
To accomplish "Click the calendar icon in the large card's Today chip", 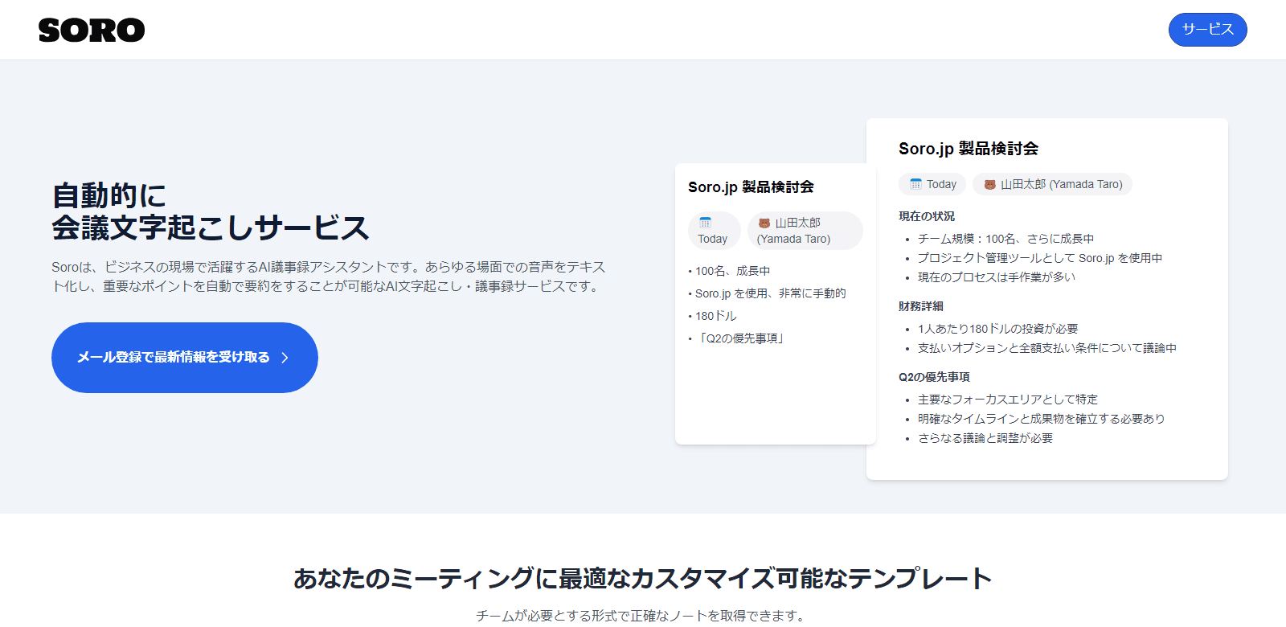I will click(915, 184).
